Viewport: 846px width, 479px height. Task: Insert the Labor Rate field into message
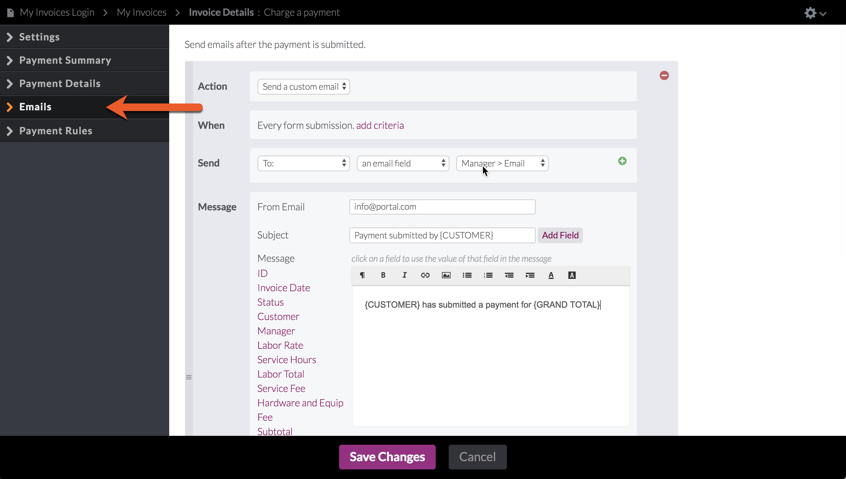point(280,345)
